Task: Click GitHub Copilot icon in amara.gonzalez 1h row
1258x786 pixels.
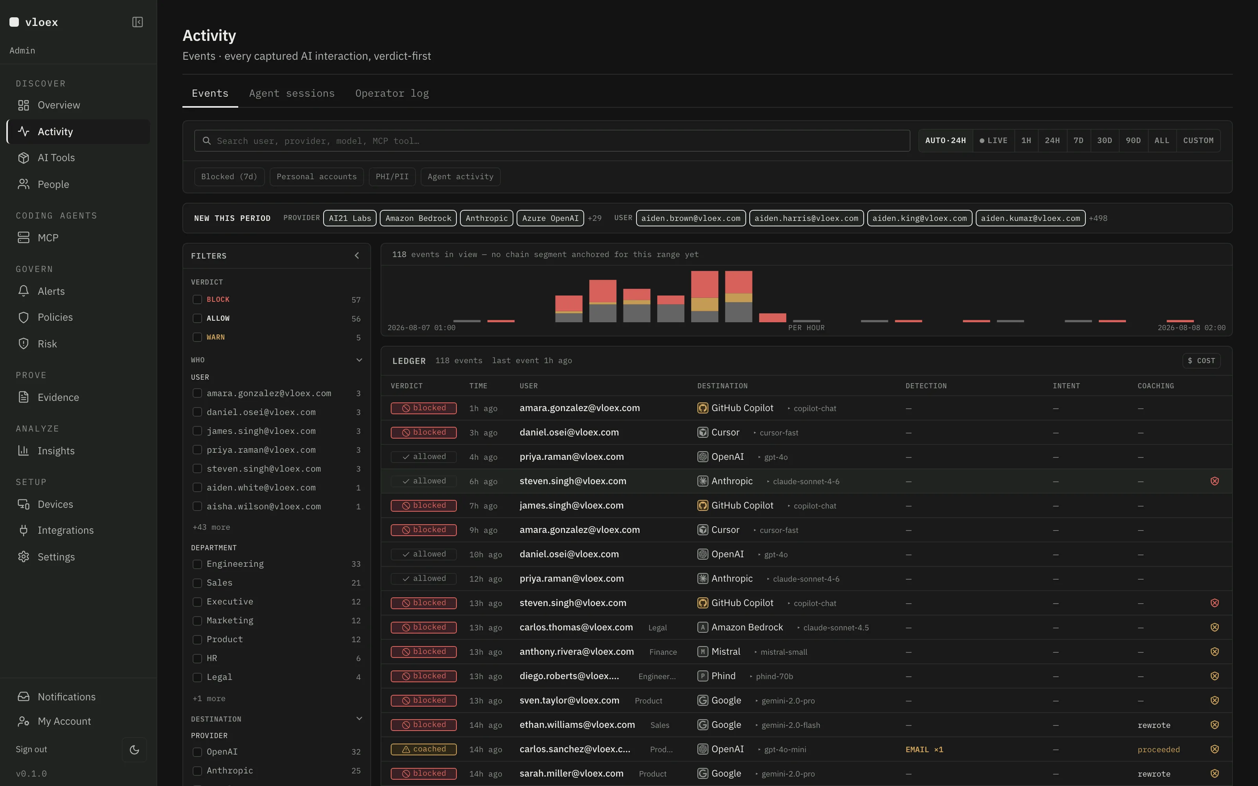Action: click(702, 408)
